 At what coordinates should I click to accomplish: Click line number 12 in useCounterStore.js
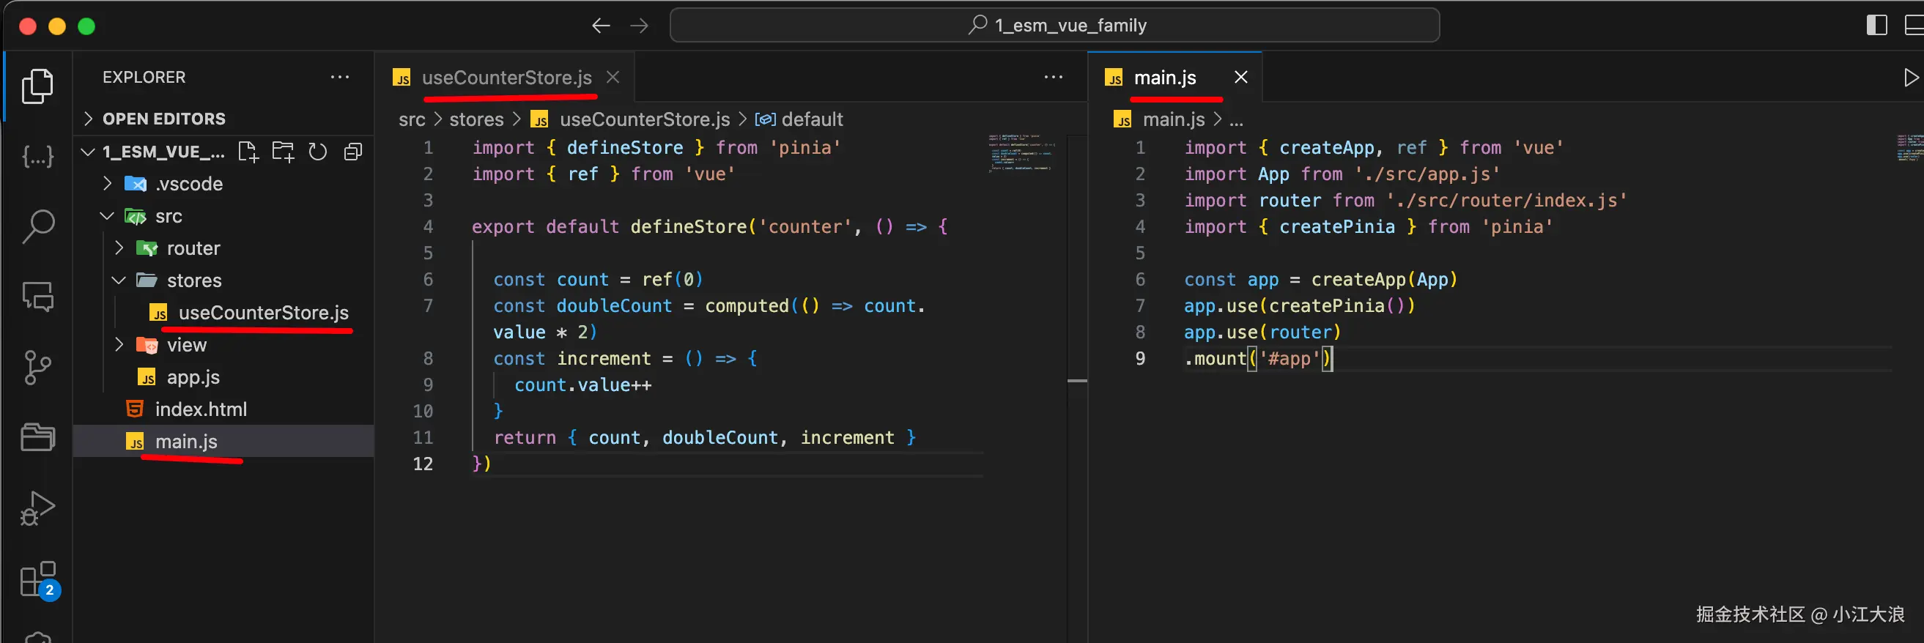click(423, 464)
